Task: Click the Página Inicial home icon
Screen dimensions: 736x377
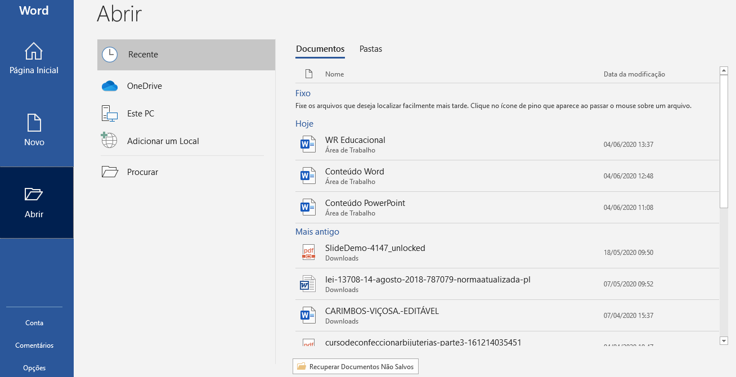Action: pos(34,51)
